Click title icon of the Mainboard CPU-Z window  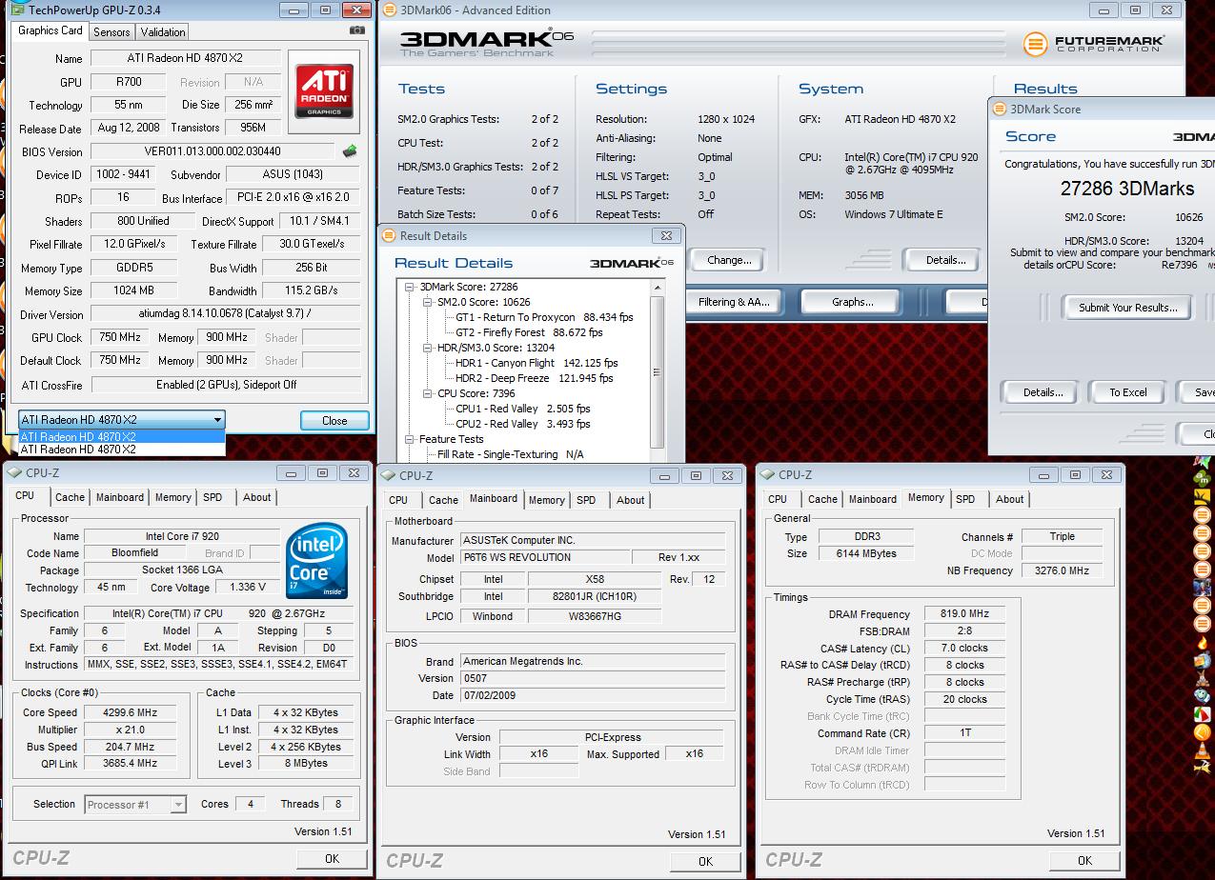387,475
